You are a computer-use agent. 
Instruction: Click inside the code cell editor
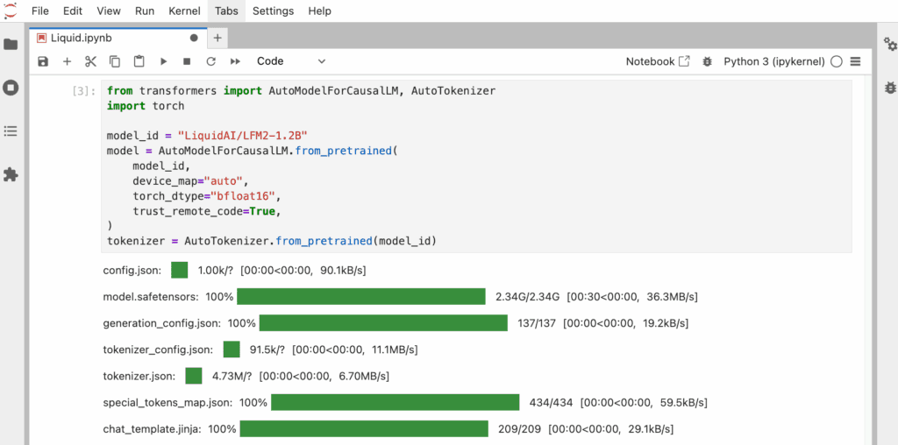[476, 166]
